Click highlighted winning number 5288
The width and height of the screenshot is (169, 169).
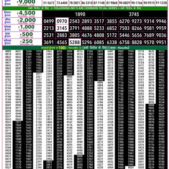click(75, 42)
